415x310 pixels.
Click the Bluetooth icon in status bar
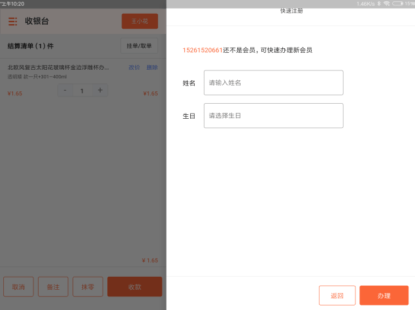379,3
